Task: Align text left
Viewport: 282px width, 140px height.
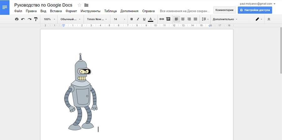Action: click(177, 19)
